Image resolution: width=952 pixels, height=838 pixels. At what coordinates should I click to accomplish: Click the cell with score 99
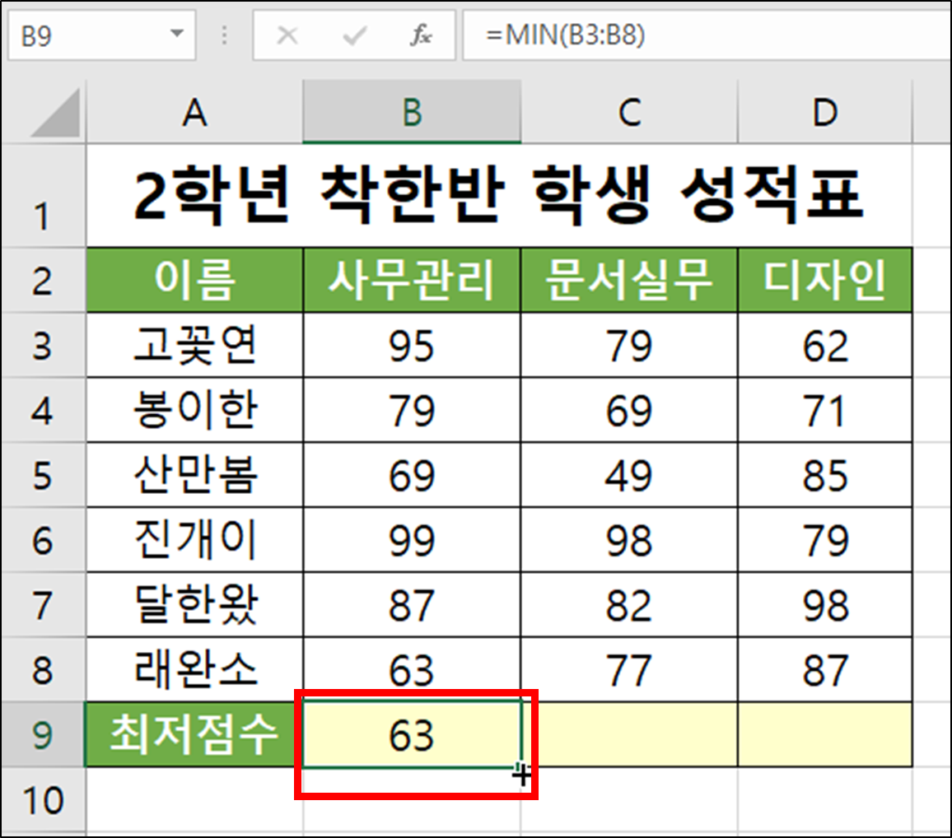tap(413, 541)
